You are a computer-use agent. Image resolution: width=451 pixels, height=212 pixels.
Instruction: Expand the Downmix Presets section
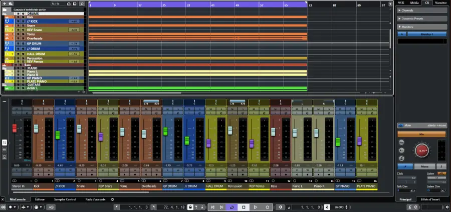(422, 18)
